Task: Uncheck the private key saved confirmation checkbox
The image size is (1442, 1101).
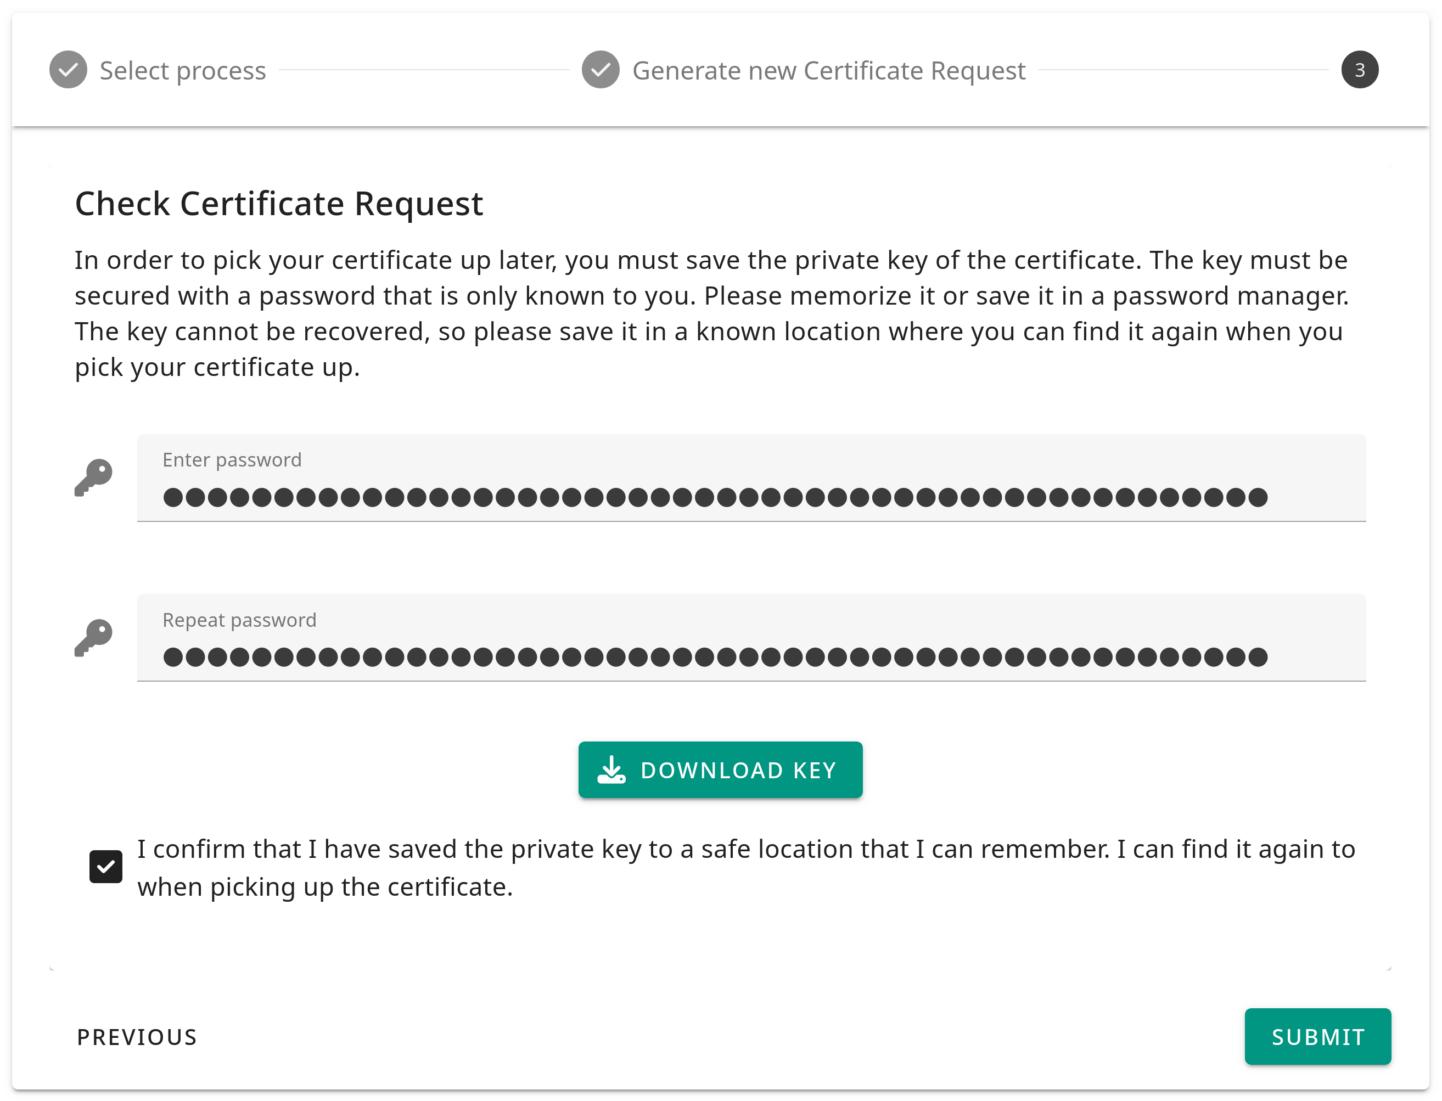Action: 105,867
